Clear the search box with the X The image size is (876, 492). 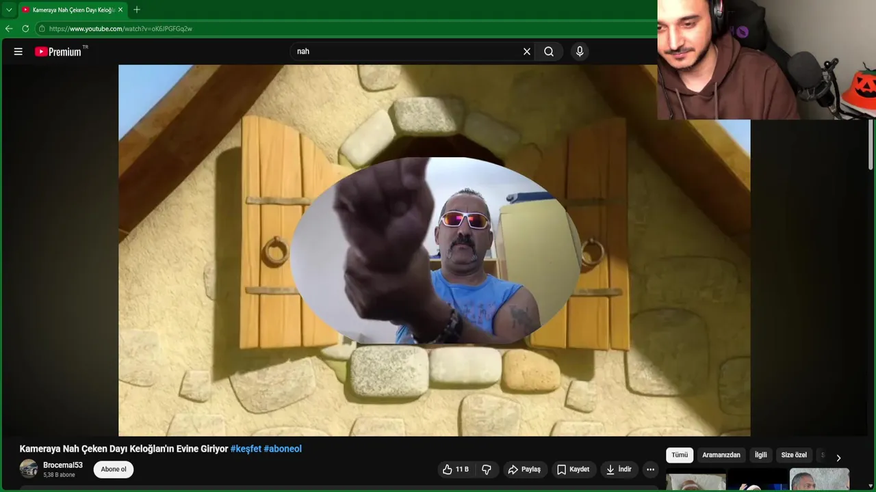click(x=527, y=51)
